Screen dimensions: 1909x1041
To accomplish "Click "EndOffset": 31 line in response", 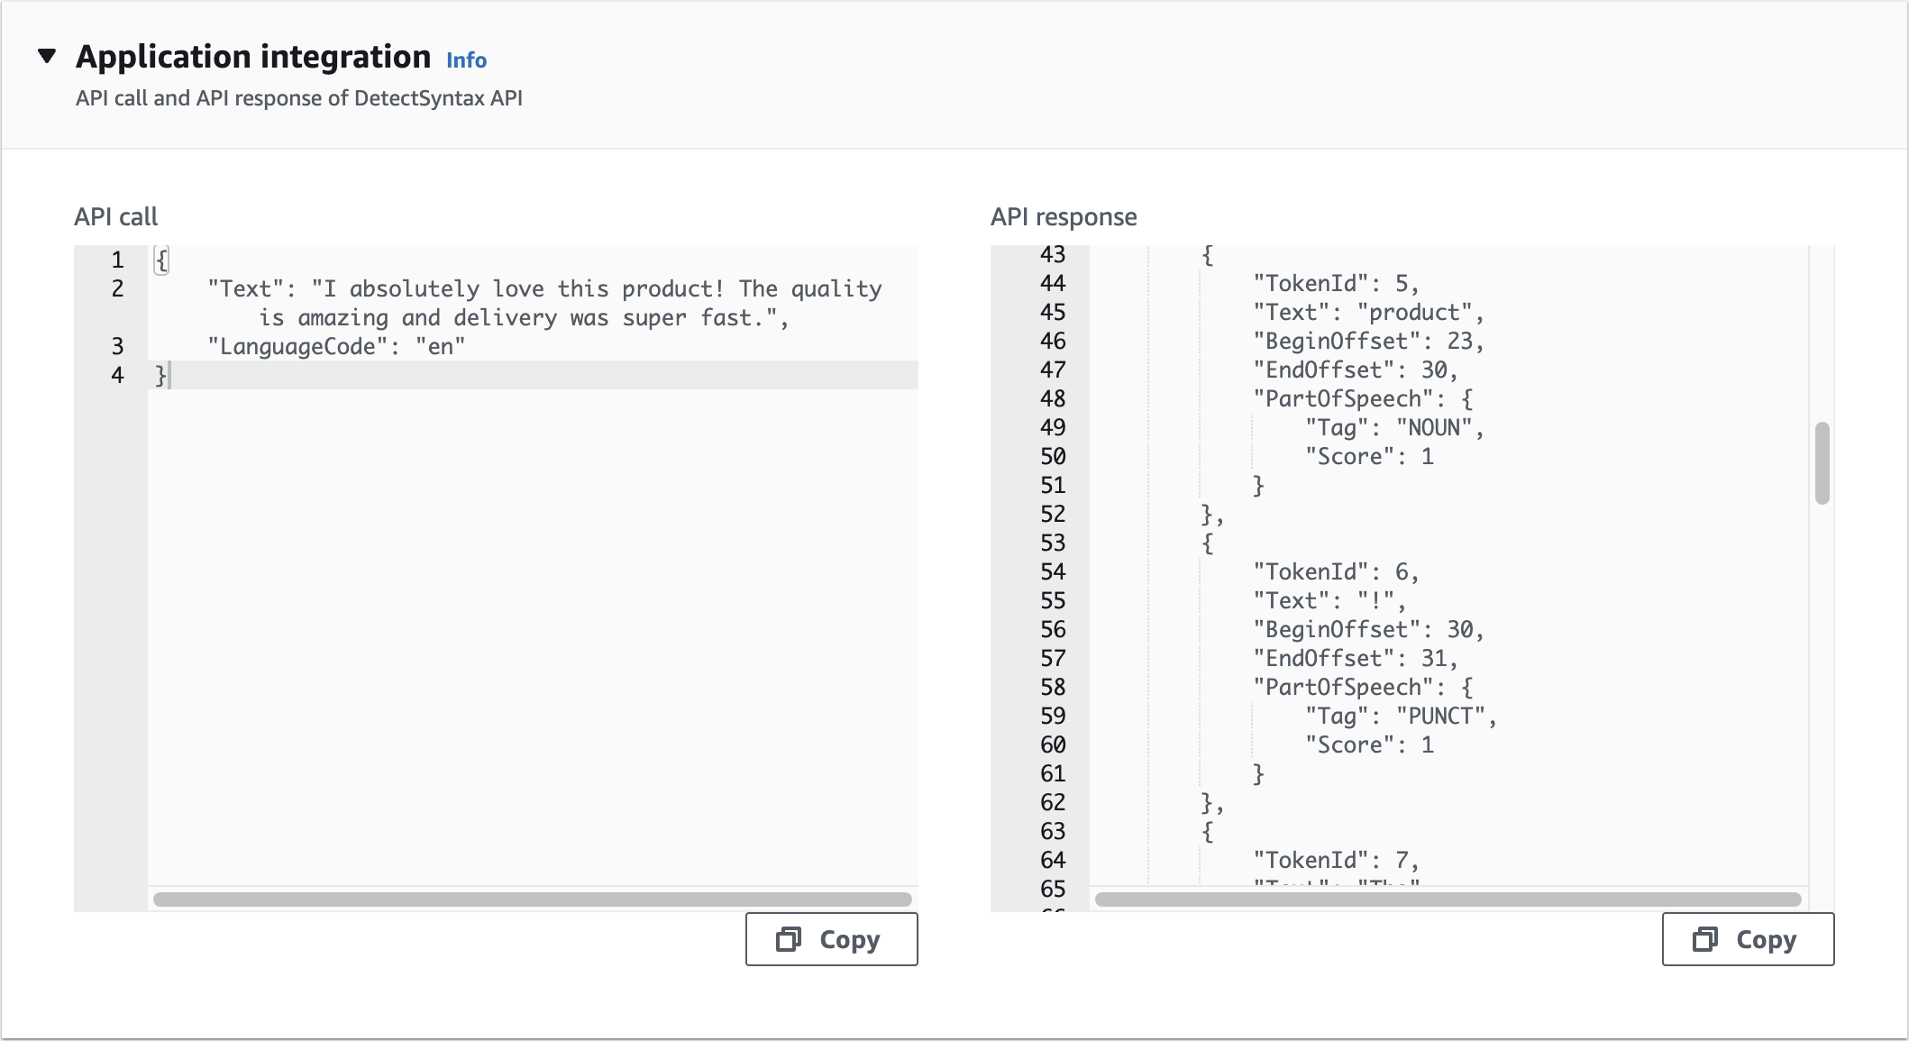I will [1355, 659].
